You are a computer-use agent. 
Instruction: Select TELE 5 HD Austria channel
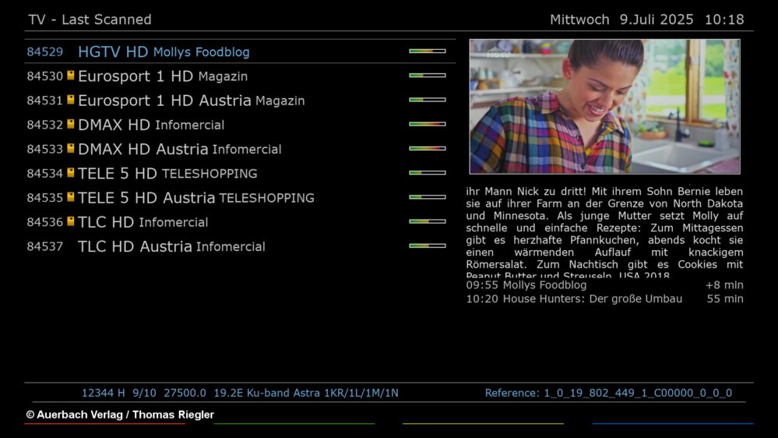point(240,198)
